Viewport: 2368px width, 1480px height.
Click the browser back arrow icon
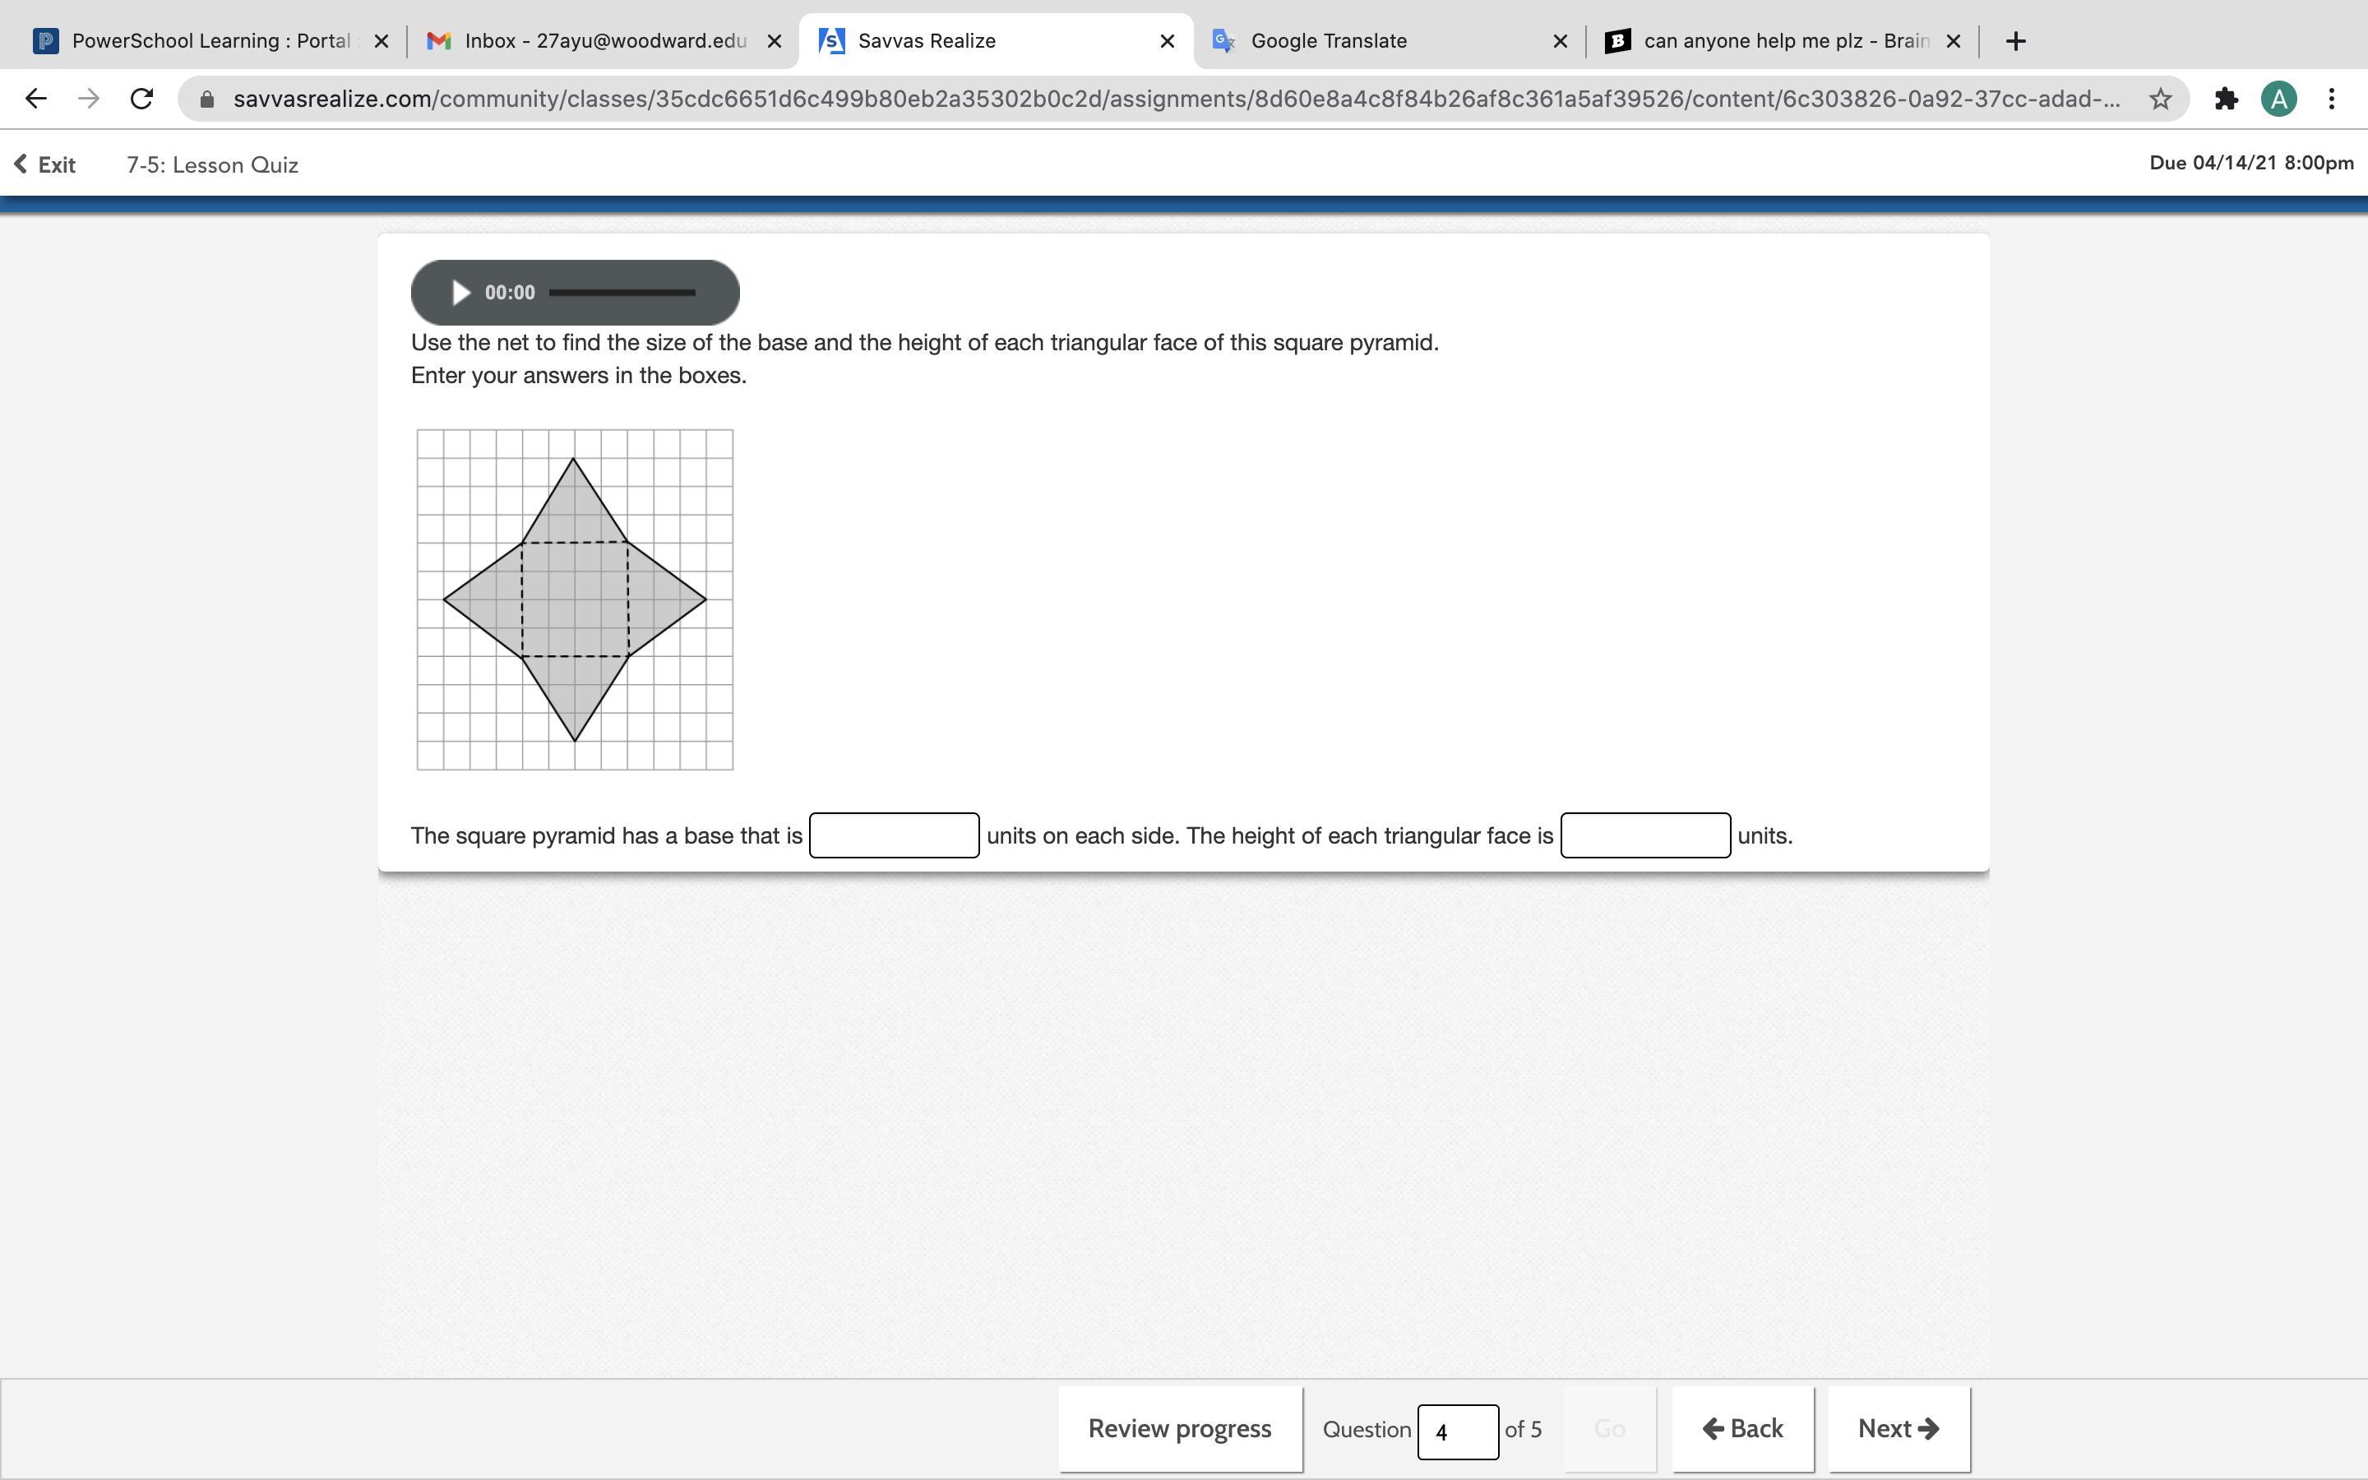(x=36, y=99)
